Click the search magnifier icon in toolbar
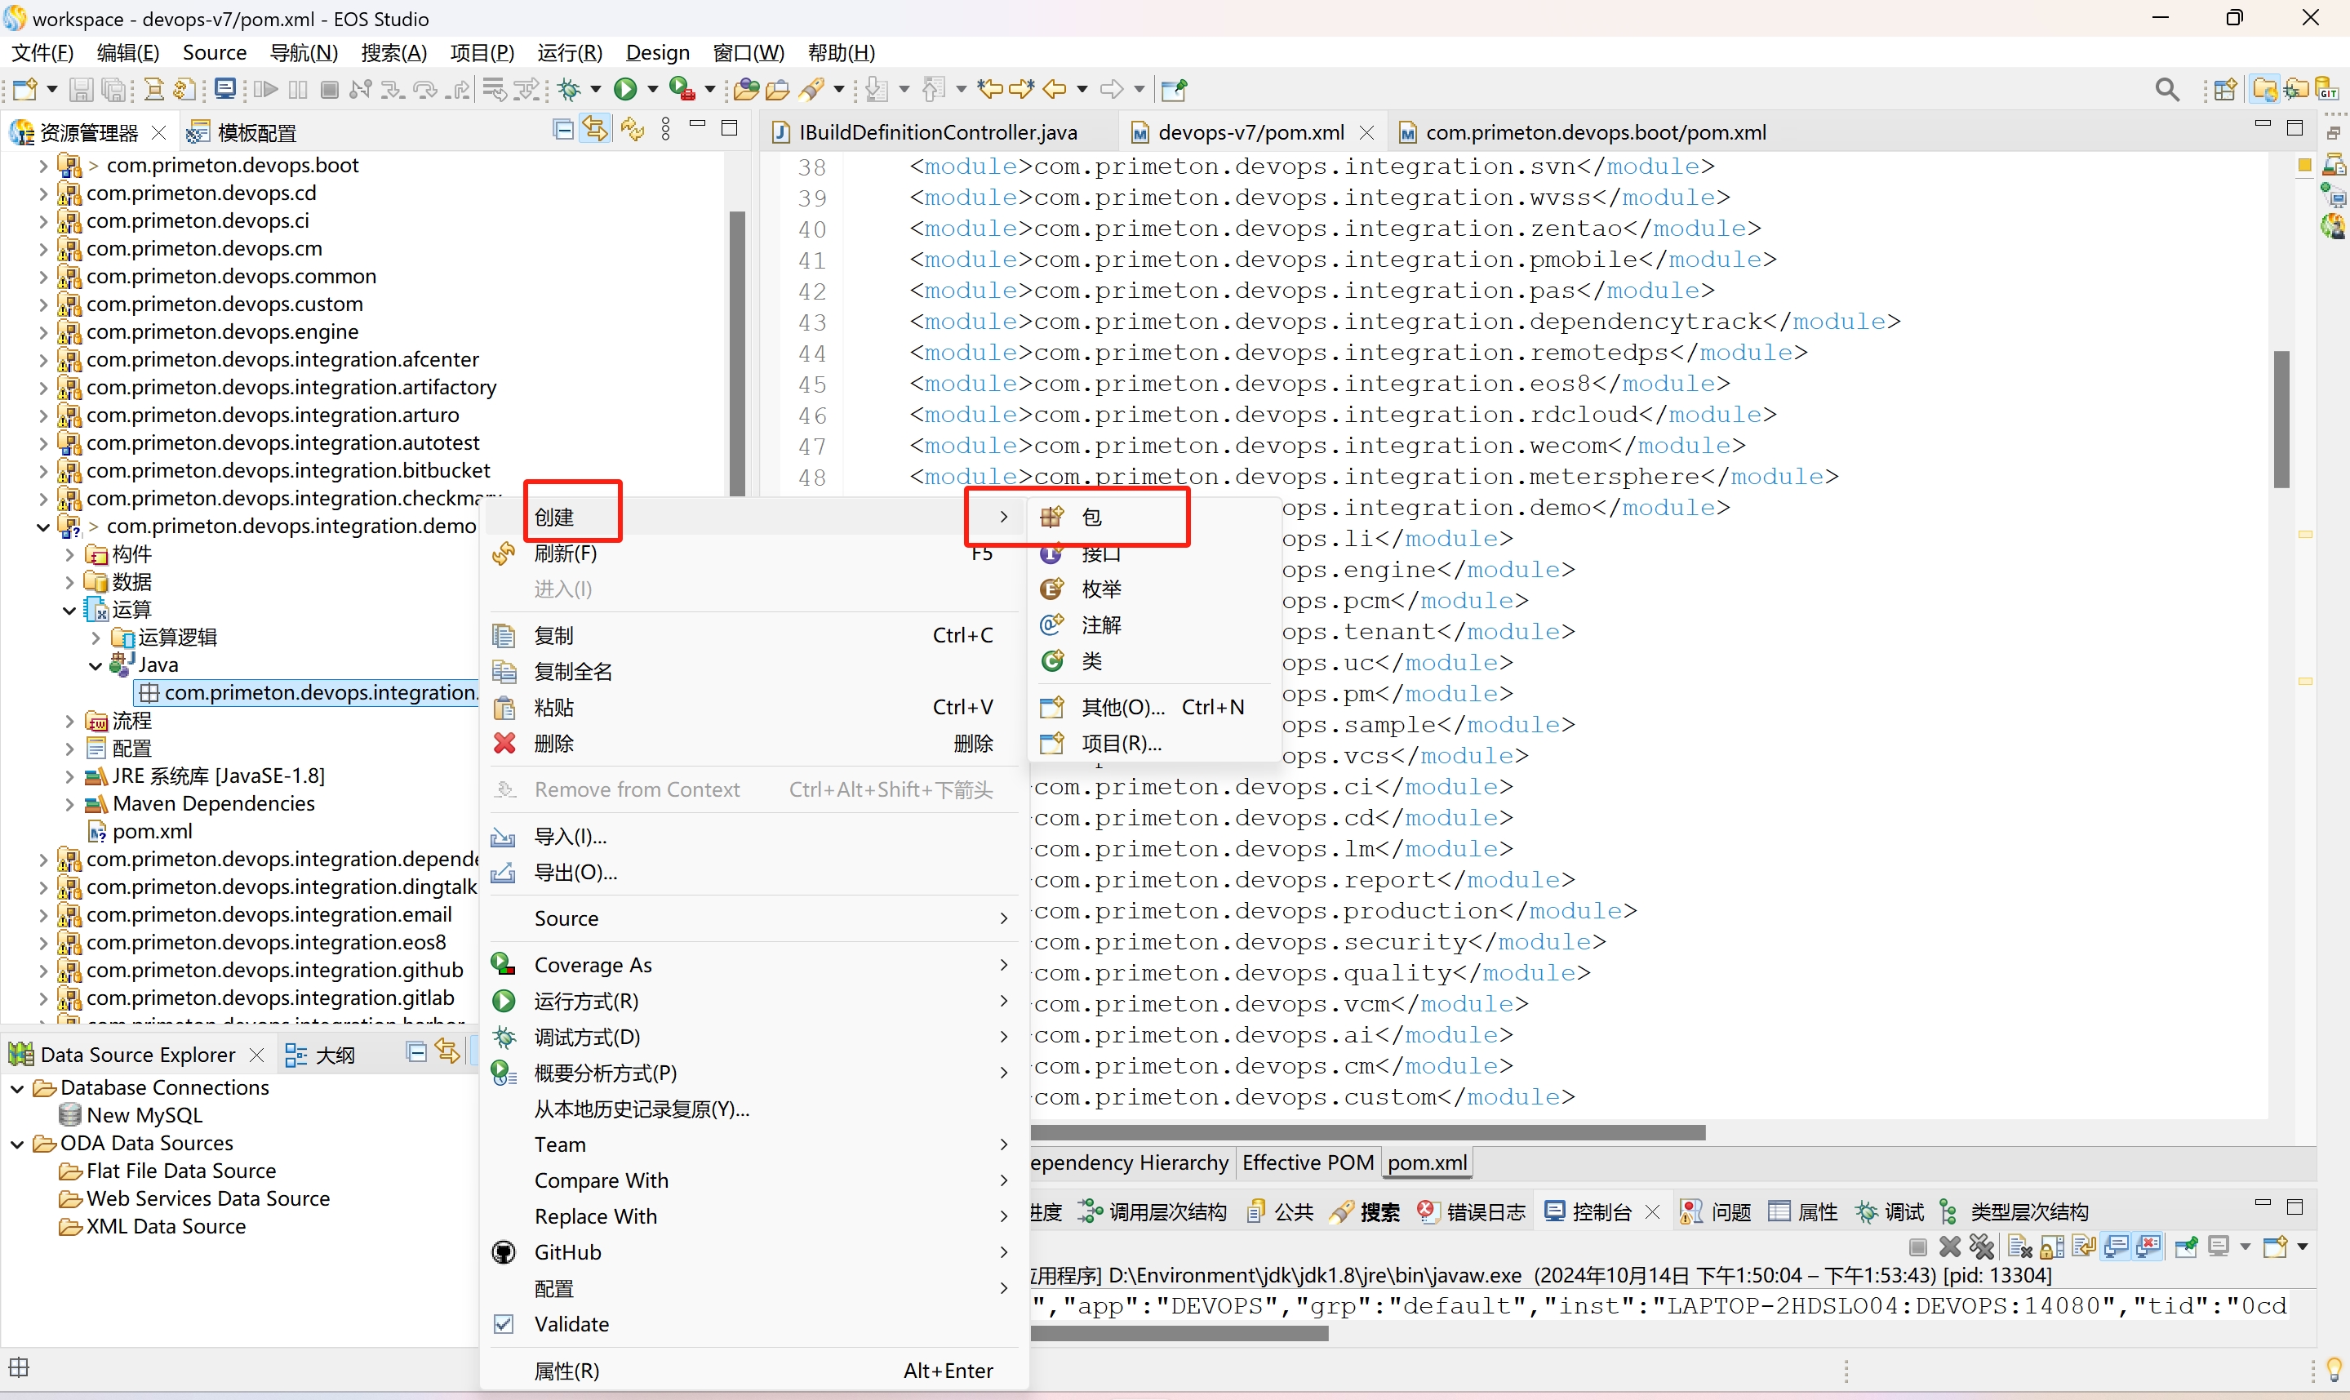The image size is (2350, 1400). click(x=2166, y=90)
